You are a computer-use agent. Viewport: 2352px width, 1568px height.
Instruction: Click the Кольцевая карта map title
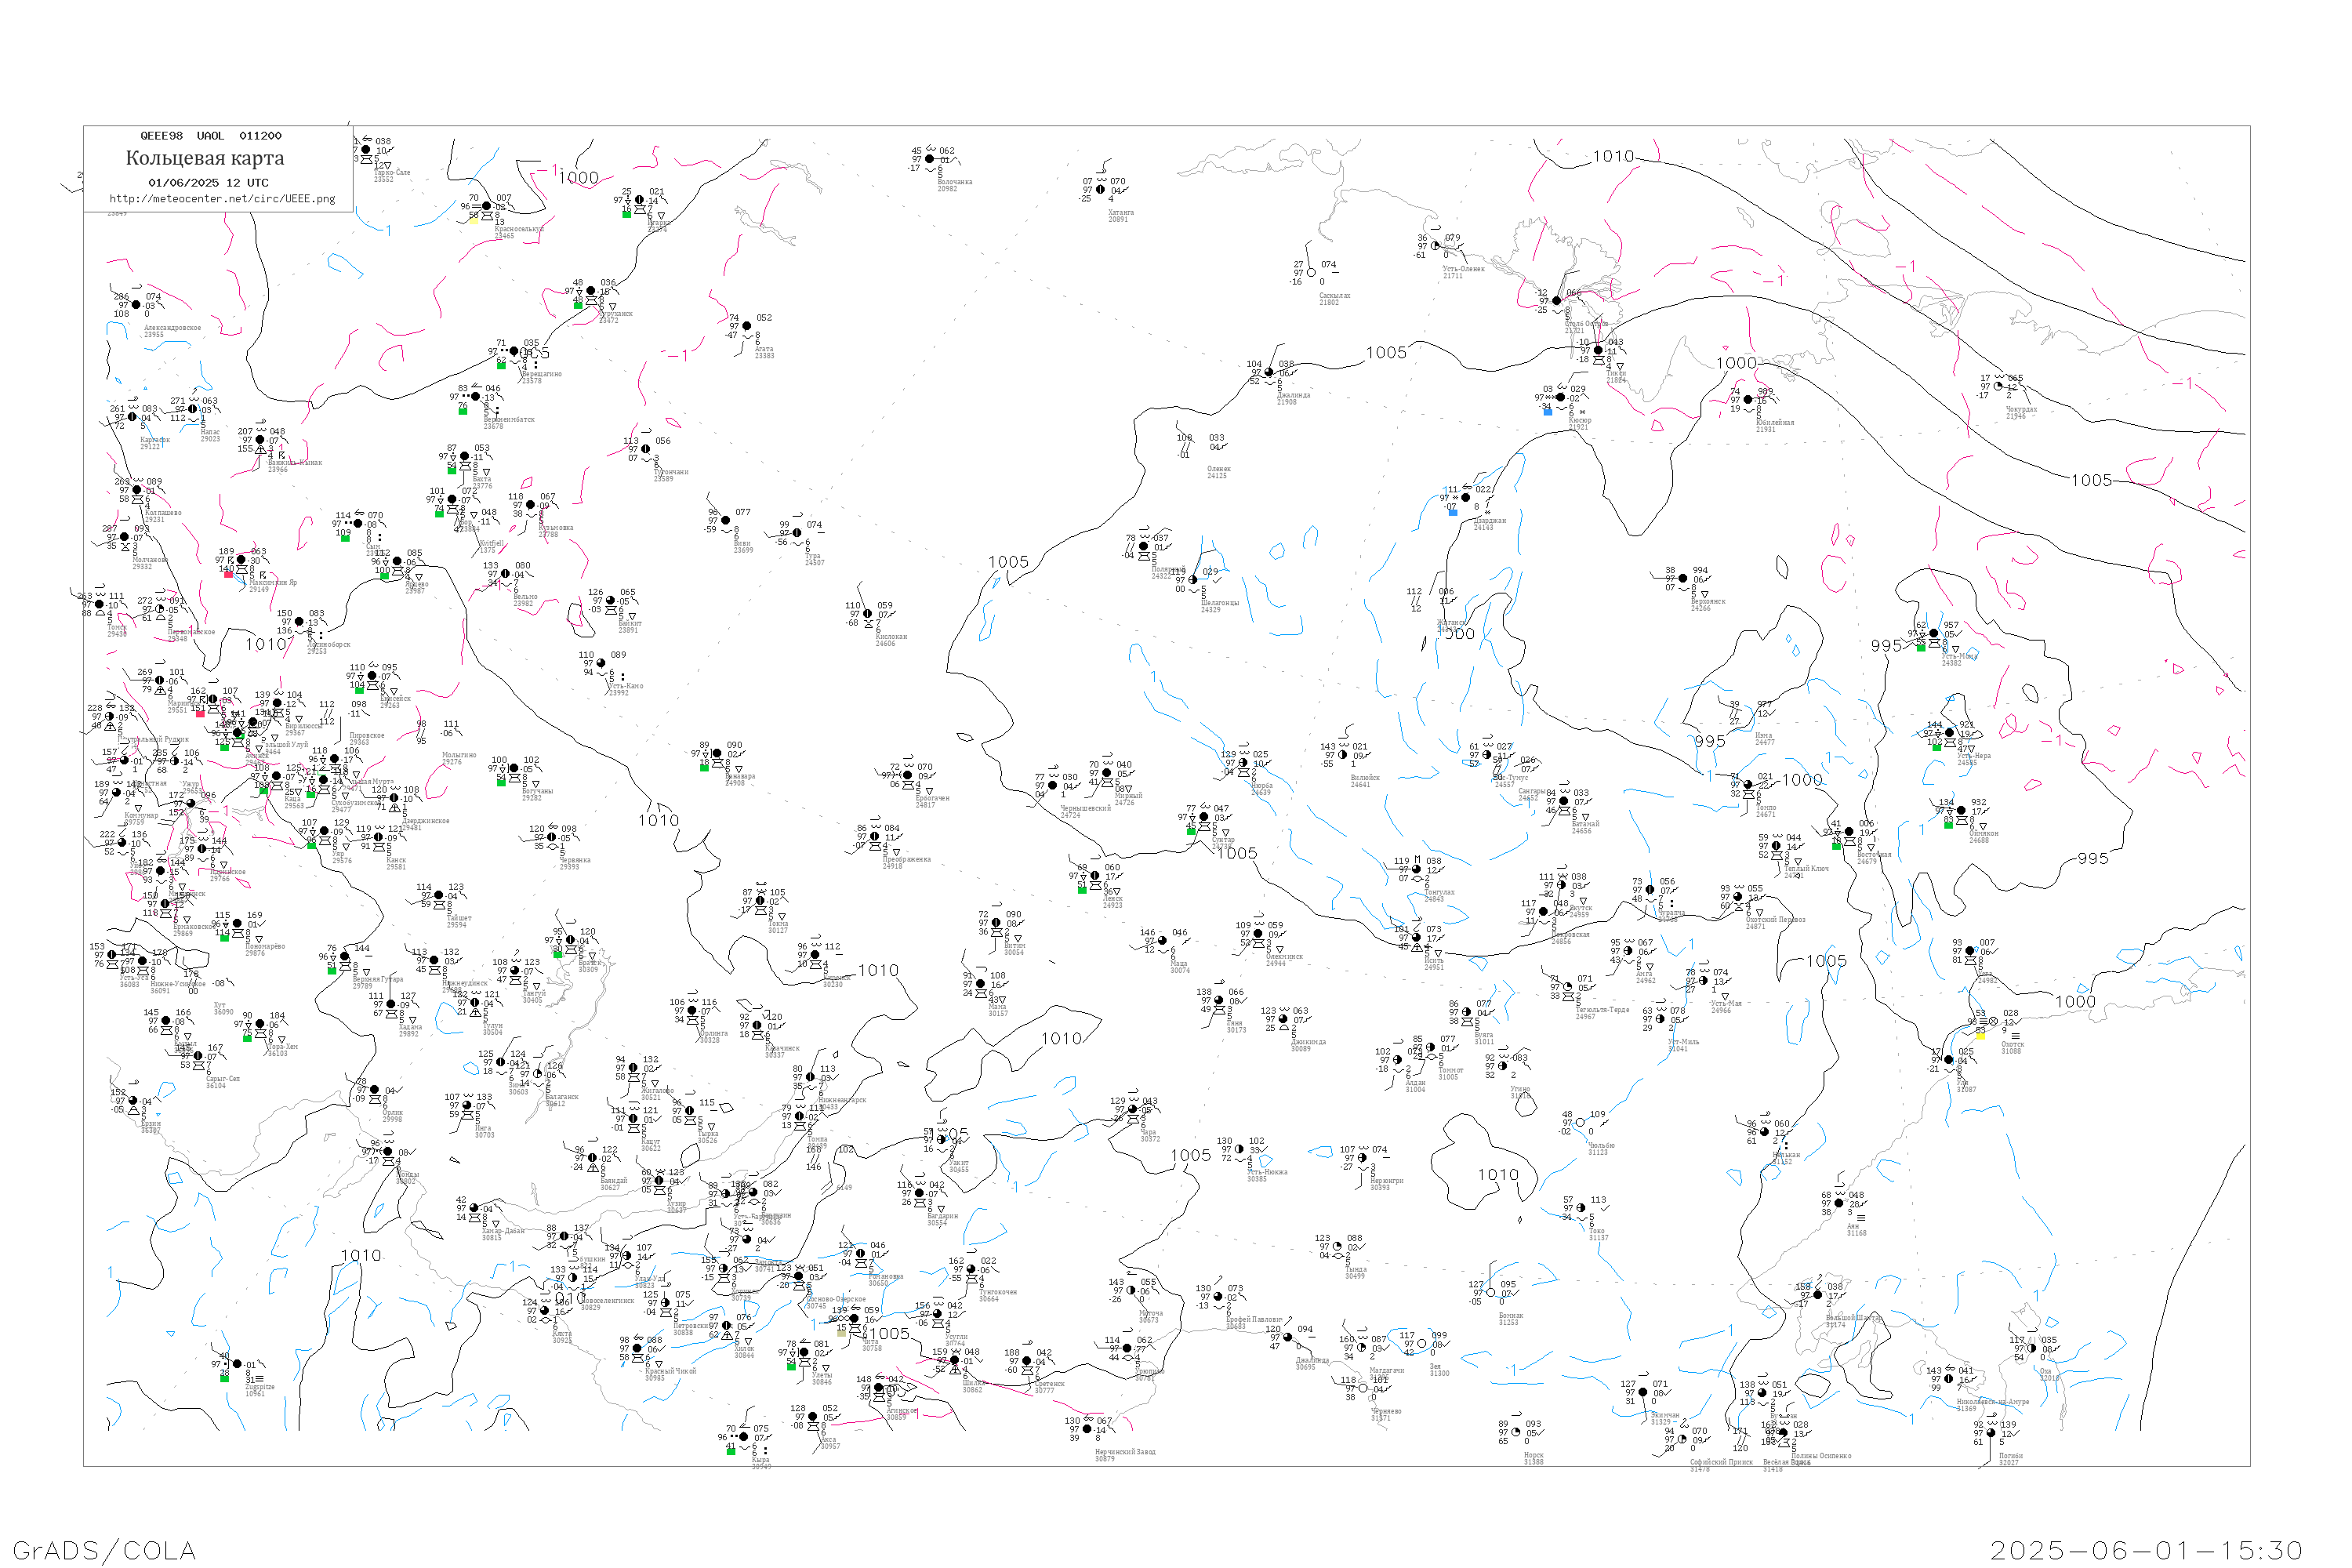(205, 158)
